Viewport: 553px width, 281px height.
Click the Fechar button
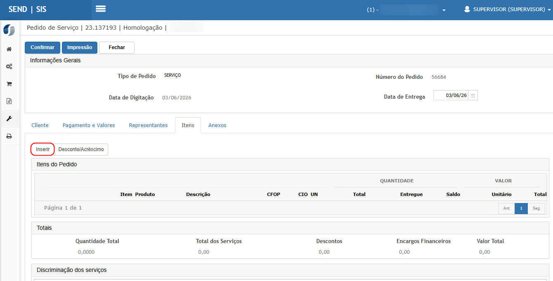[x=117, y=47]
